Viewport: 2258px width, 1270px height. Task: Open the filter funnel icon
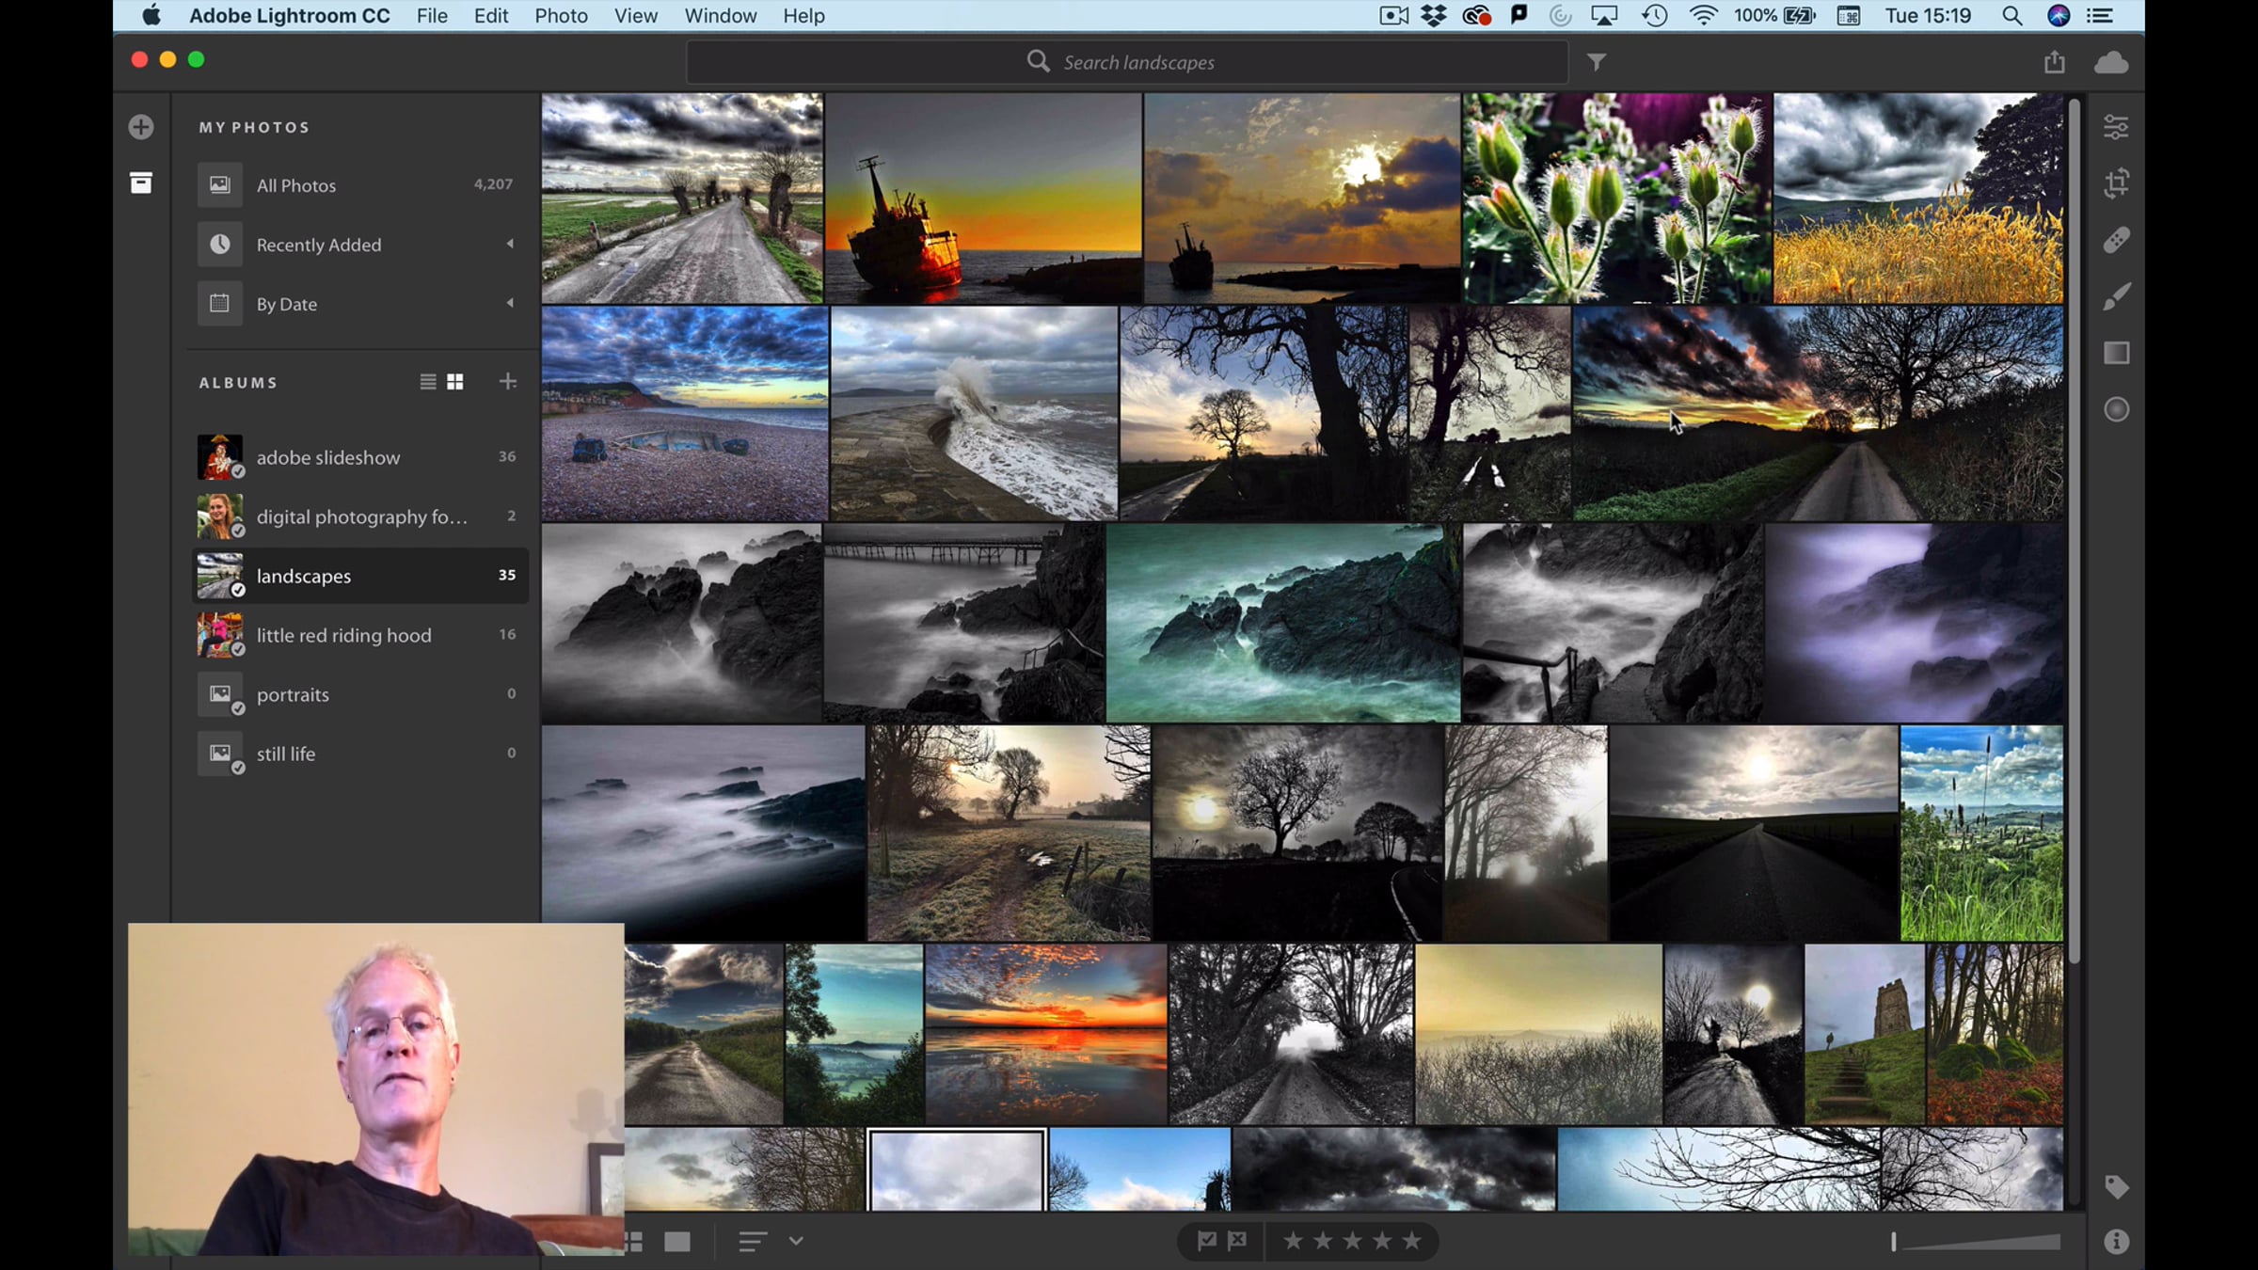pos(1597,62)
